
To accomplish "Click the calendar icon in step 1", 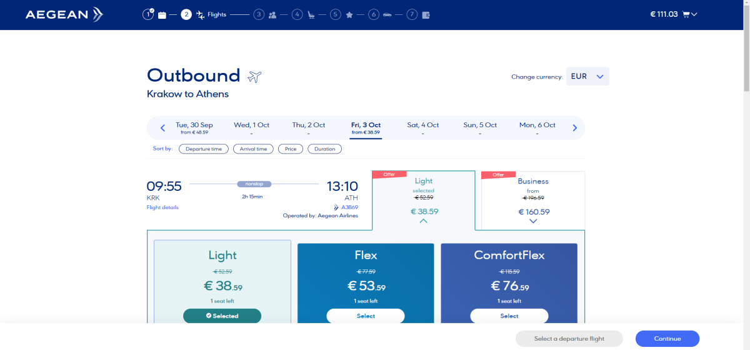I will 162,15.
